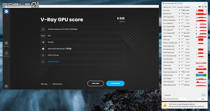Image resolution: width=210 pixels, height=111 pixels.
Task: Click the Share score link
Action: point(57,84)
